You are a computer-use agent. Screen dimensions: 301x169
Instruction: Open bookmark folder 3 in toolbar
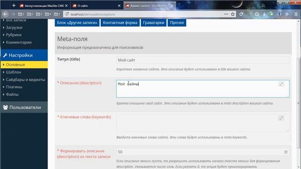39,14
